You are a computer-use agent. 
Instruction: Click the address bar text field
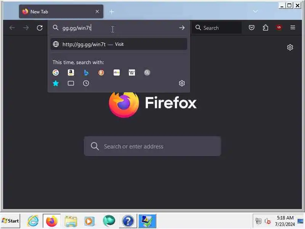[x=119, y=28]
